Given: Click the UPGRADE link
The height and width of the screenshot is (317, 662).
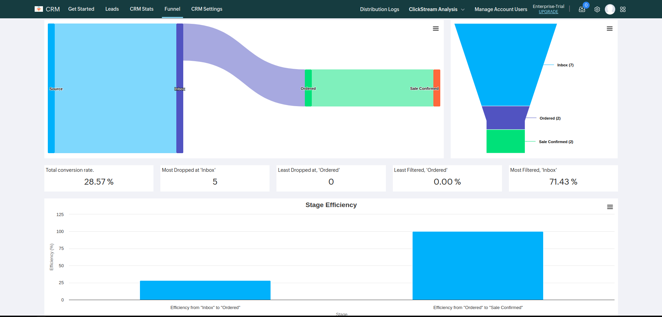Looking at the screenshot, I should (x=548, y=12).
